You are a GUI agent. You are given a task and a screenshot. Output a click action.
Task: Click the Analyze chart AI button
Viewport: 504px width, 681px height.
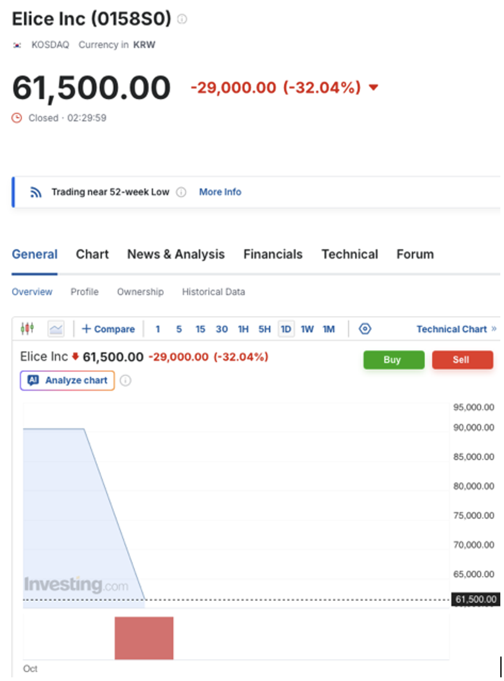pos(67,380)
